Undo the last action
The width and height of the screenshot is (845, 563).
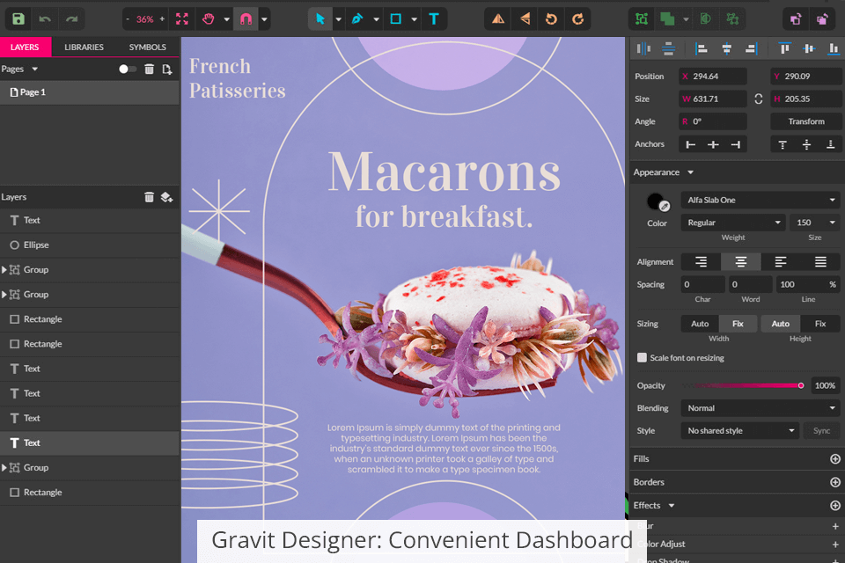tap(45, 19)
